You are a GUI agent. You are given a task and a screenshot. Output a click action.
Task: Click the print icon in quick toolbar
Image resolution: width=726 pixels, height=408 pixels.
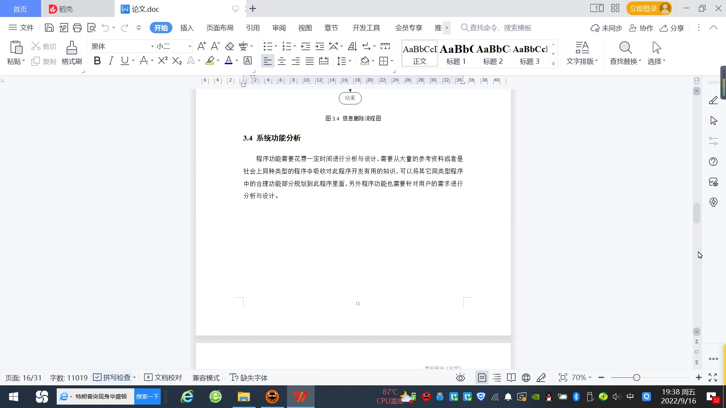77,28
